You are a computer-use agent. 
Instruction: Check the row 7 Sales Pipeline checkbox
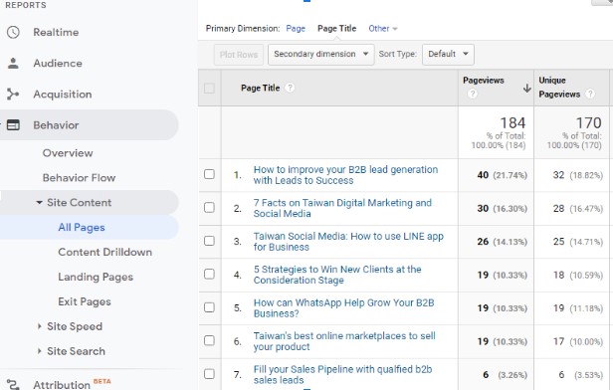click(209, 374)
